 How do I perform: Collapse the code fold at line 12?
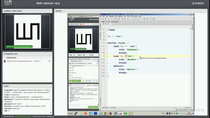pyautogui.click(x=107, y=66)
